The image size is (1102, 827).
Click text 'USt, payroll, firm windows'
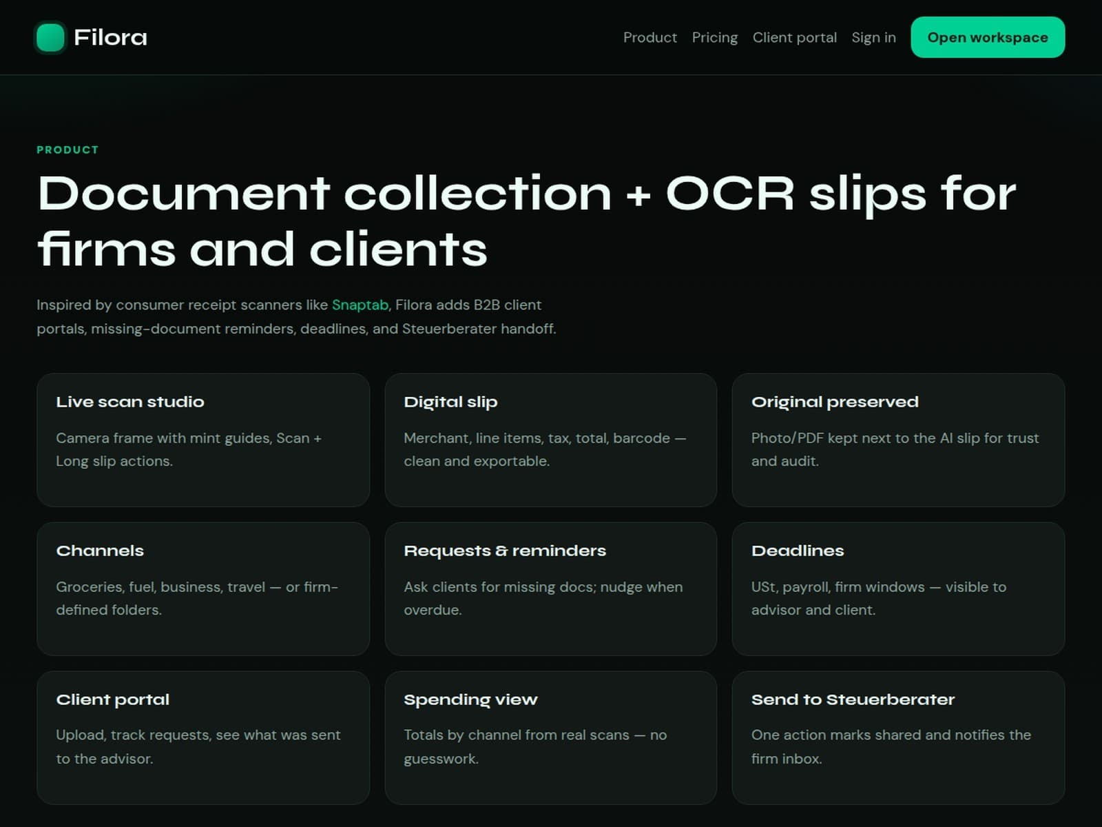(838, 587)
